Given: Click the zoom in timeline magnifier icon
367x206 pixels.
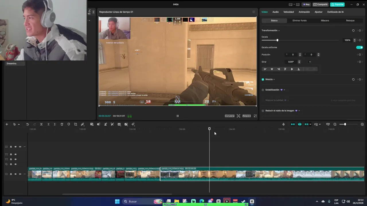Looking at the screenshot, I should [x=362, y=124].
